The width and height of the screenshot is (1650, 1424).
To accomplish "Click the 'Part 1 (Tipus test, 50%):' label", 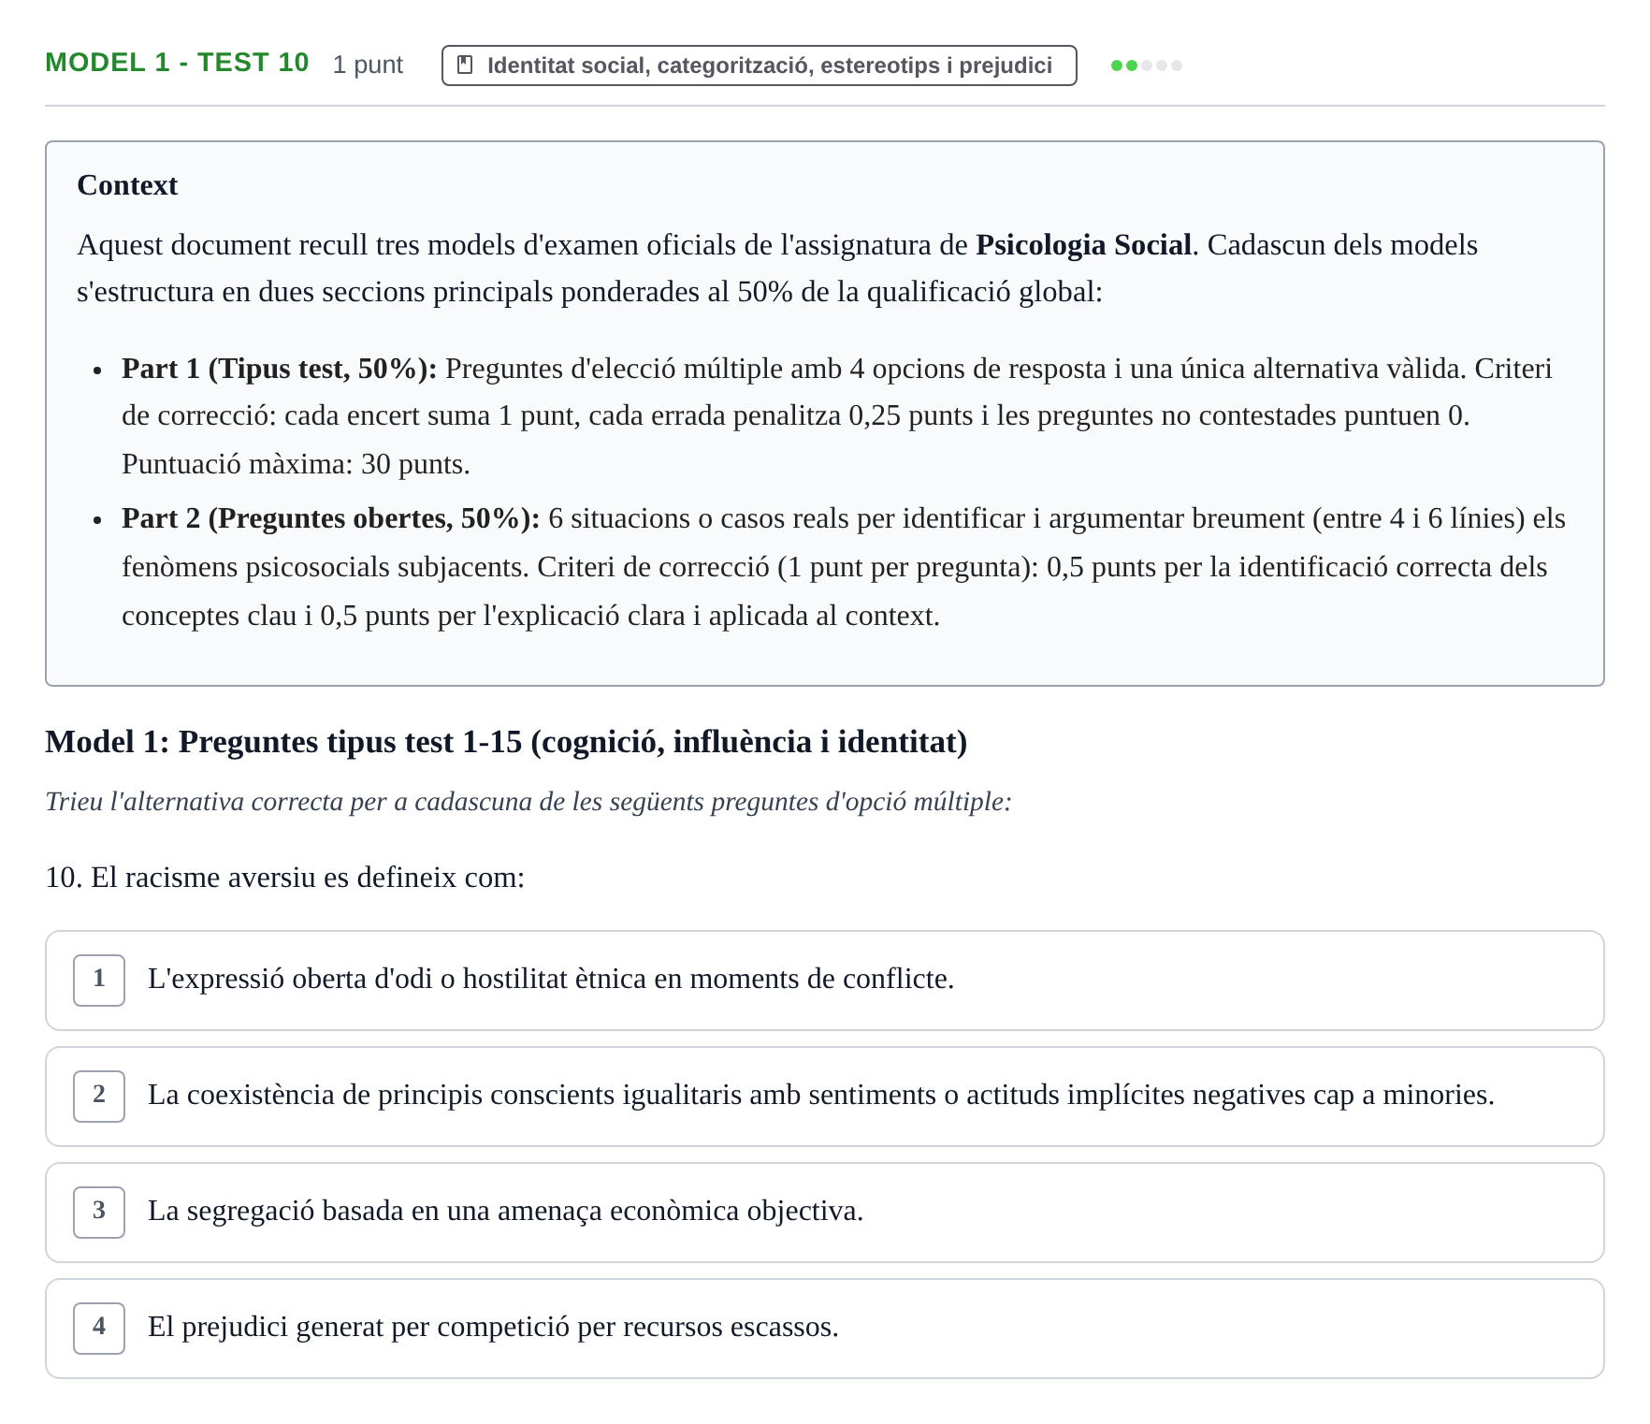I will (x=280, y=369).
